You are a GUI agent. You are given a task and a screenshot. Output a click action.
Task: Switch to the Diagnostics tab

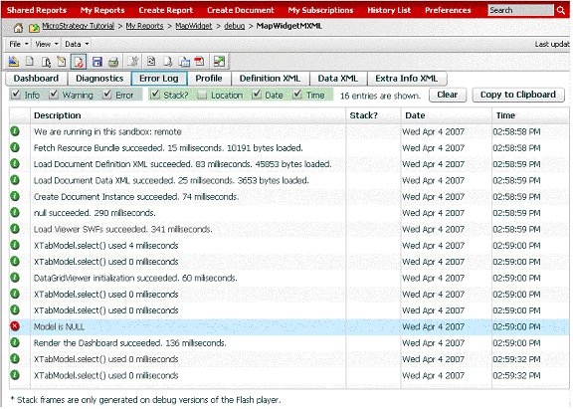tap(99, 79)
